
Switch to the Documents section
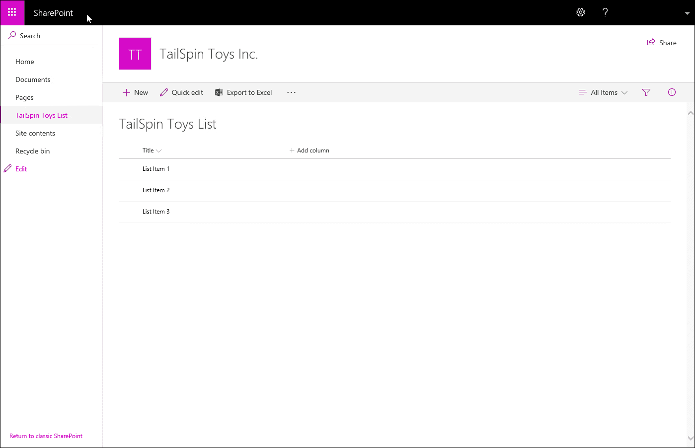click(33, 79)
